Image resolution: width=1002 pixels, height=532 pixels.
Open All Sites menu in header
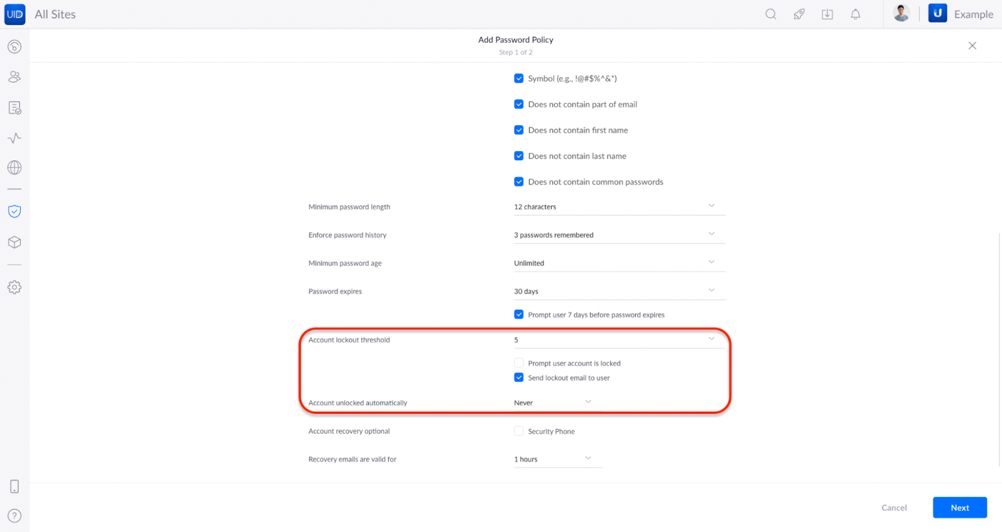coord(55,14)
